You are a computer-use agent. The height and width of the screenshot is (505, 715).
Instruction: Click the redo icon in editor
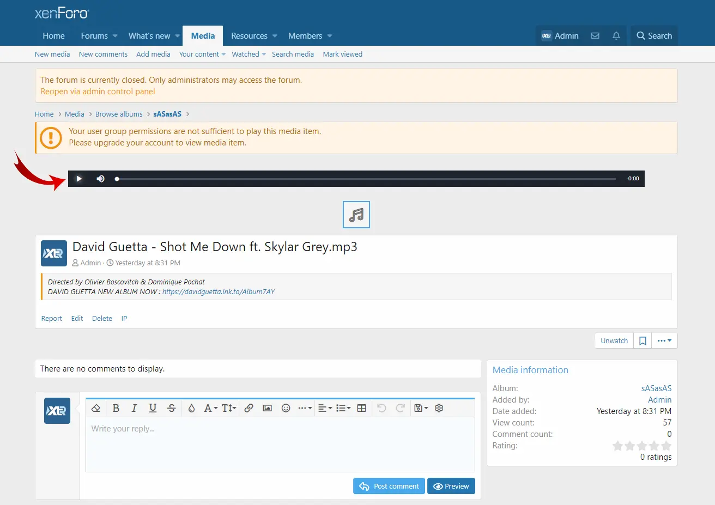[x=400, y=408]
